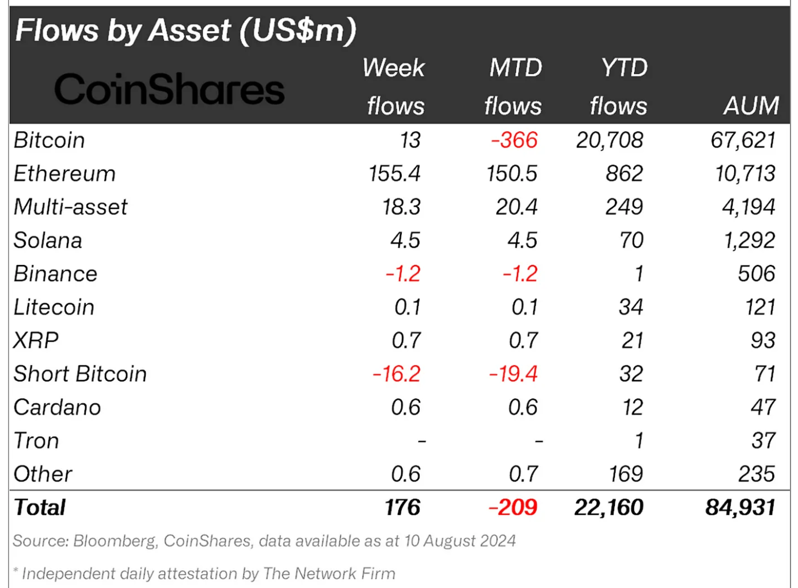Click the Cardano row label
This screenshot has height=588, width=798.
pyautogui.click(x=57, y=408)
